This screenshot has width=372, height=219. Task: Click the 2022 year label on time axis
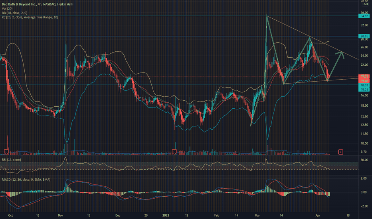pyautogui.click(x=166, y=215)
